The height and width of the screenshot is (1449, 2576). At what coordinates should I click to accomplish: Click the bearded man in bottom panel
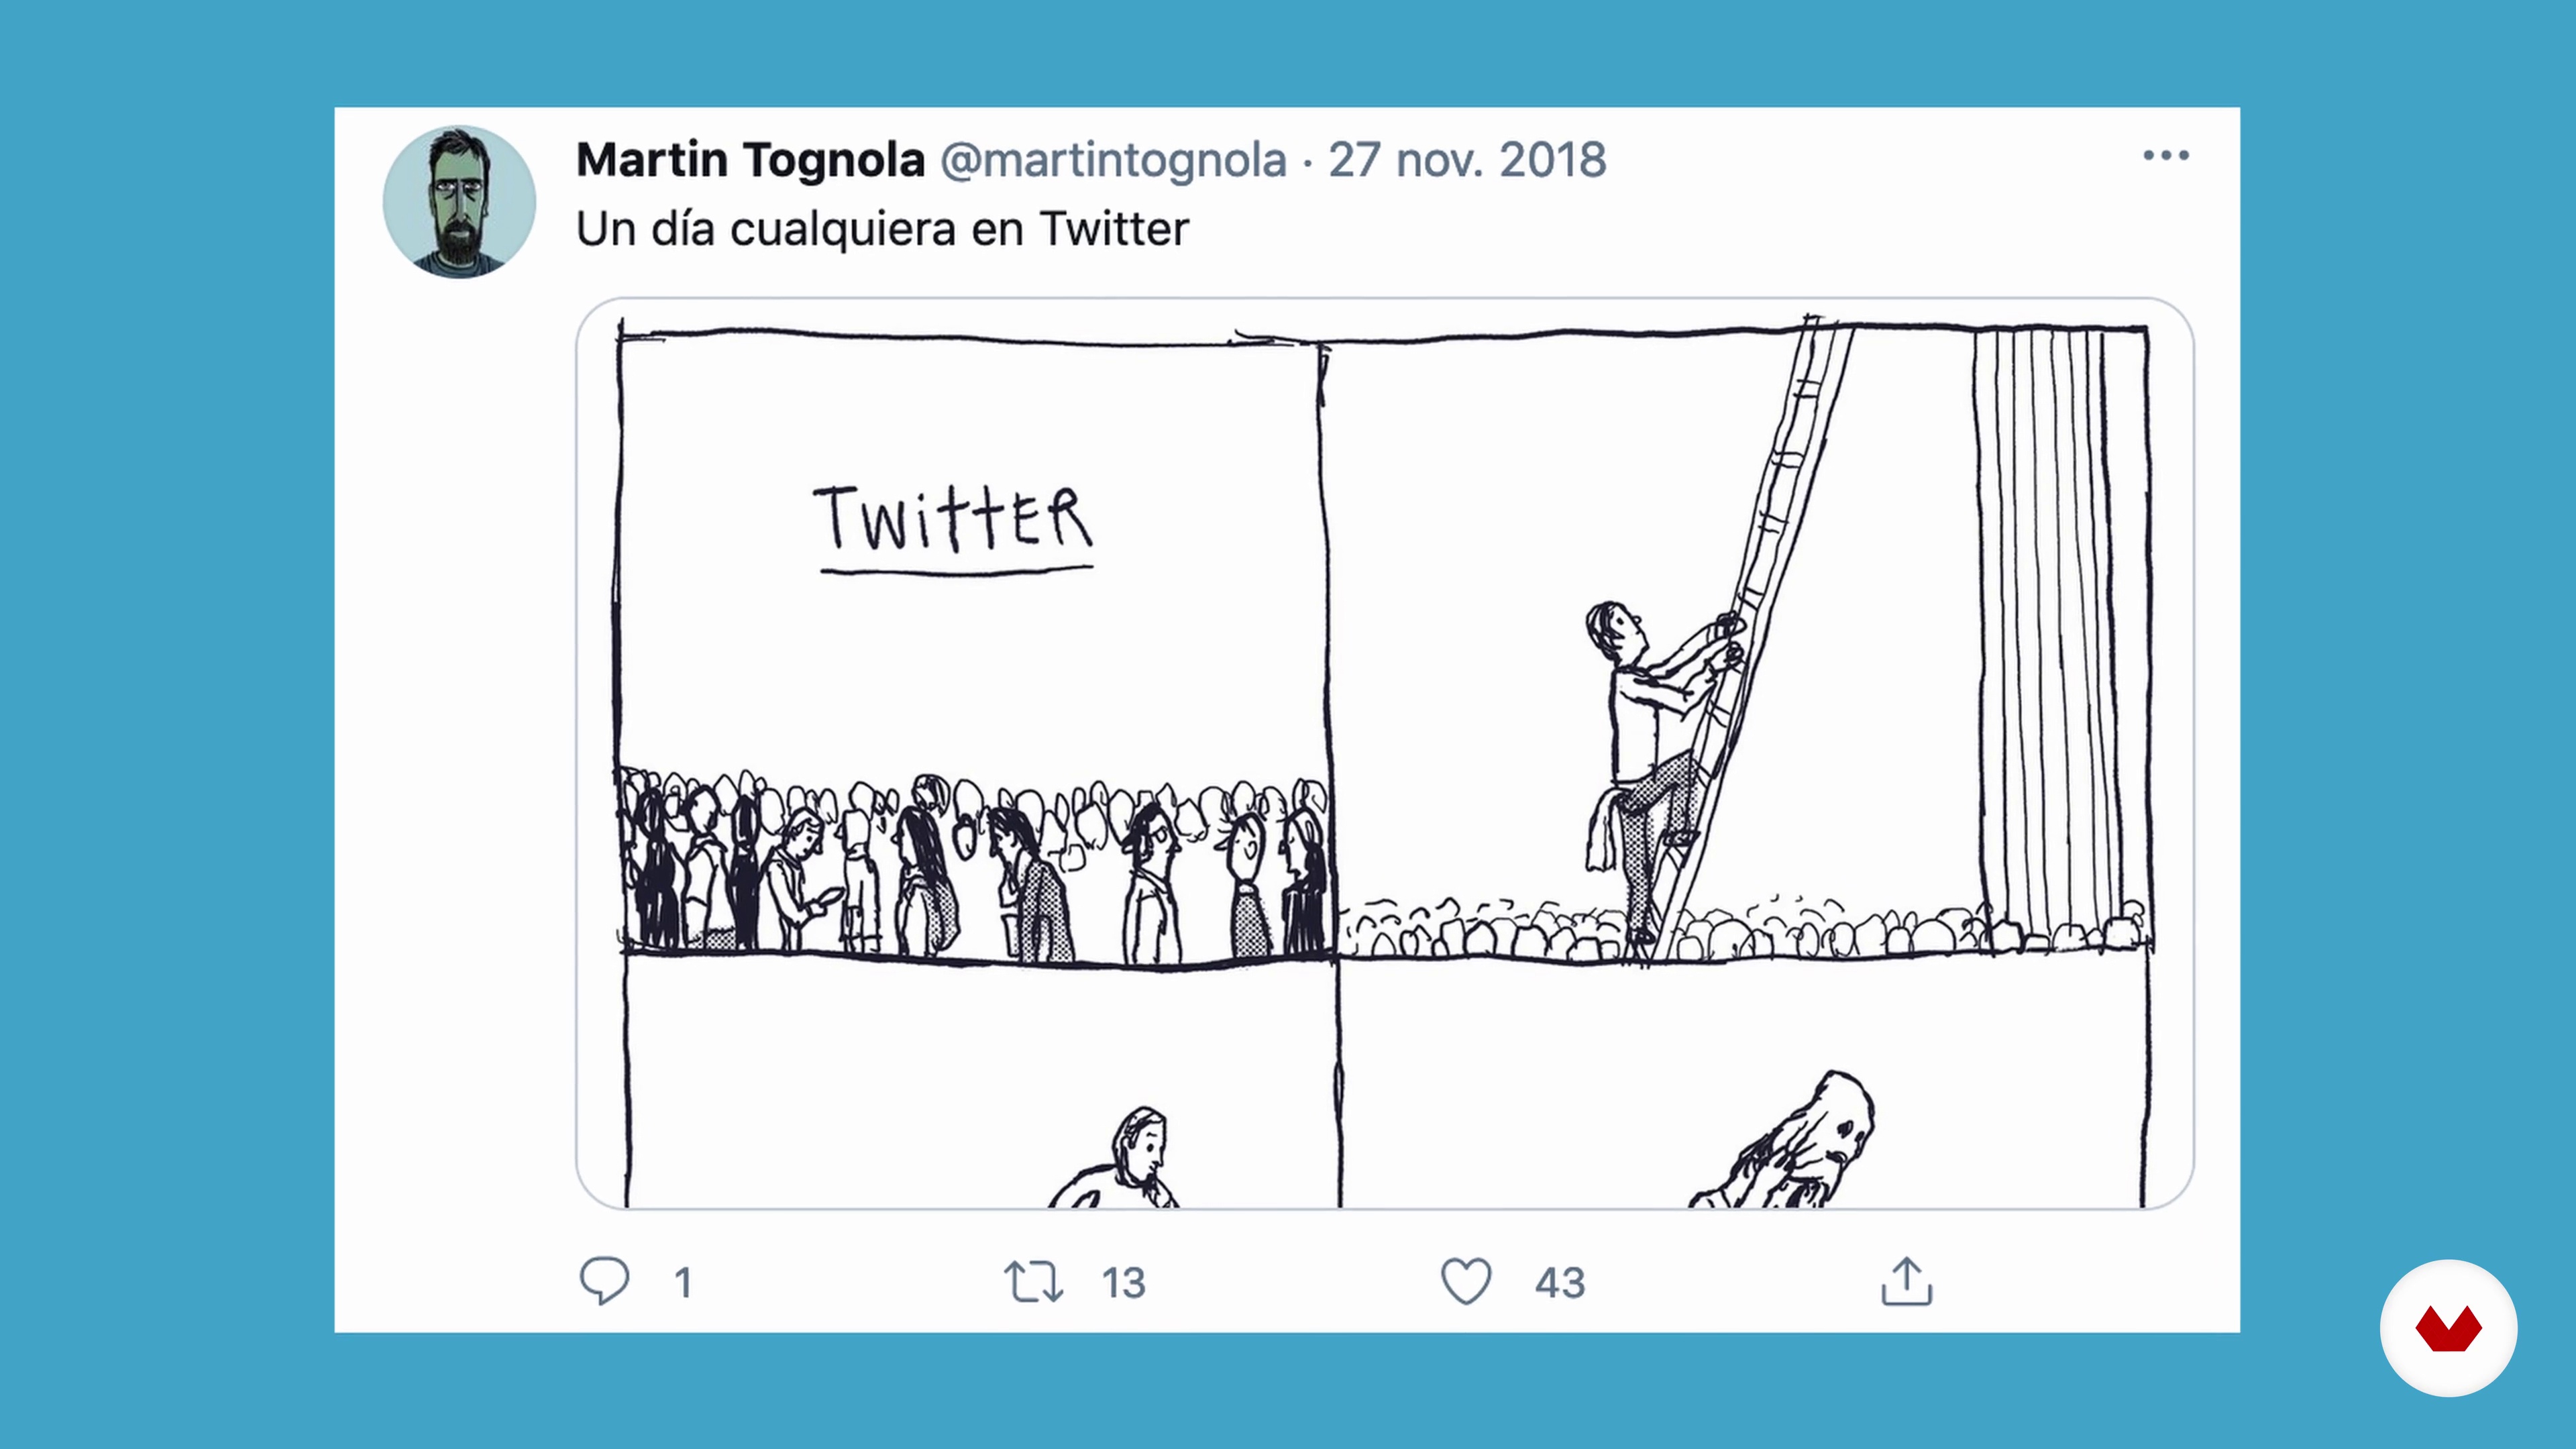[1115, 1157]
